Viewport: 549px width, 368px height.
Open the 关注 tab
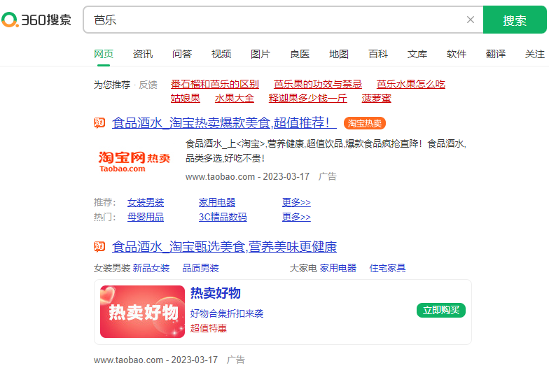click(535, 54)
